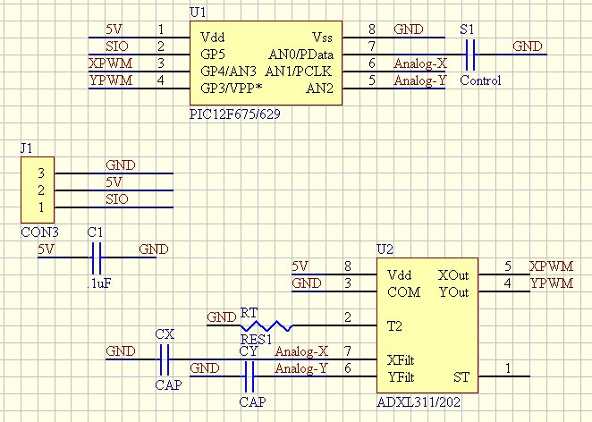Click the SIO net label on J1 pin 1
Viewport: 592px width, 422px height.
(117, 198)
